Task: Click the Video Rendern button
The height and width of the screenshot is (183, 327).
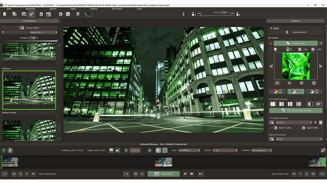Action: tap(164, 174)
